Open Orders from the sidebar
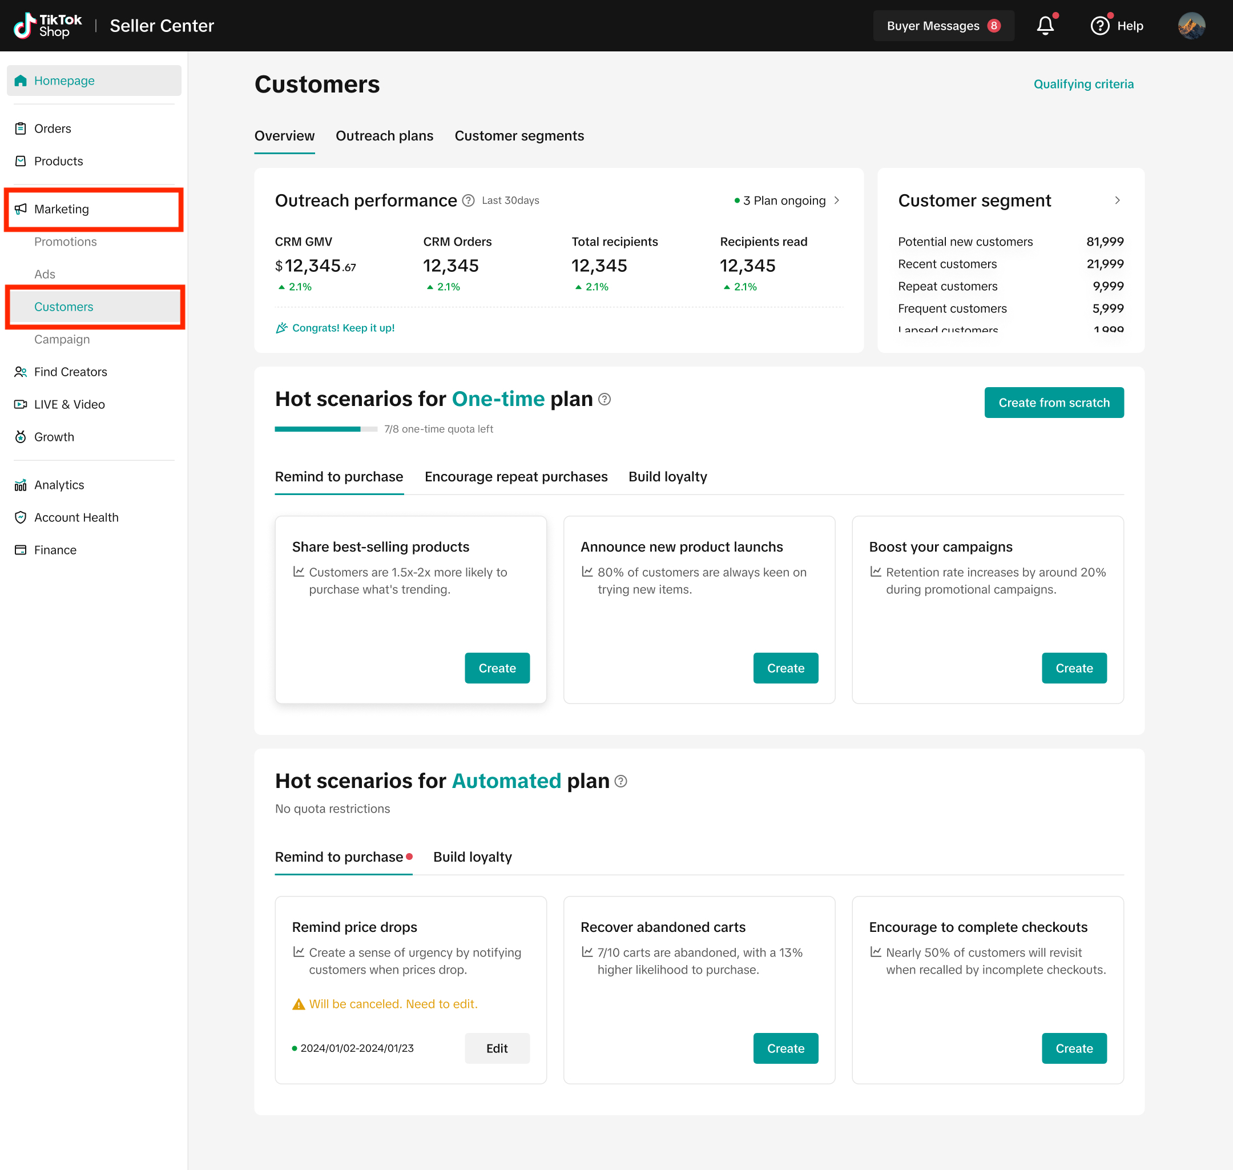Viewport: 1233px width, 1170px height. point(53,128)
